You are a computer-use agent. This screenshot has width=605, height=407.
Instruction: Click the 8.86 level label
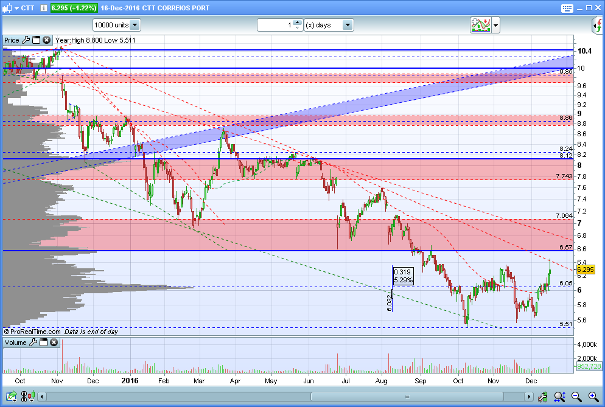[566, 118]
